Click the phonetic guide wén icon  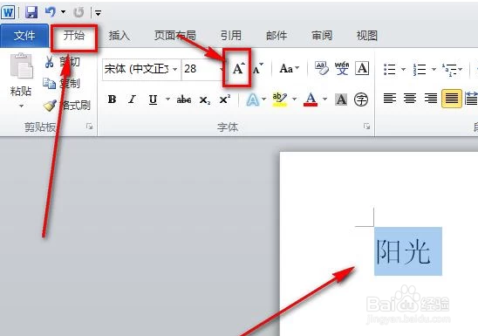point(342,68)
